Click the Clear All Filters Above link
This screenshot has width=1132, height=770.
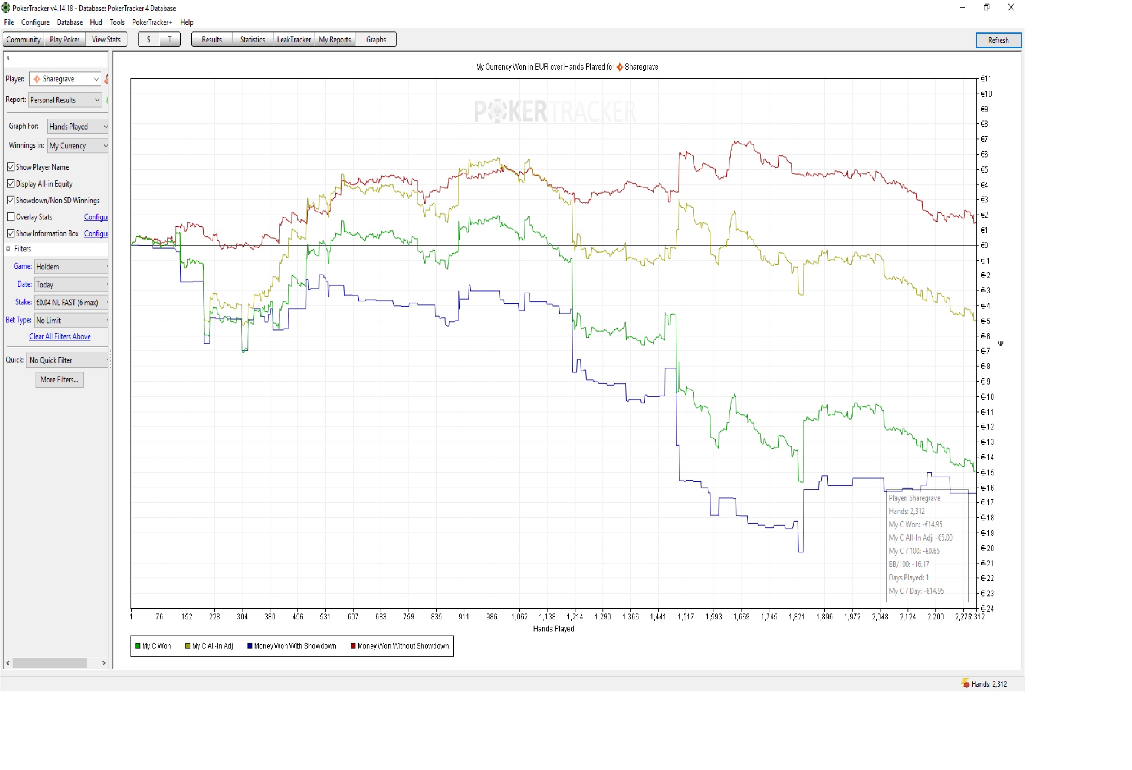coord(60,336)
